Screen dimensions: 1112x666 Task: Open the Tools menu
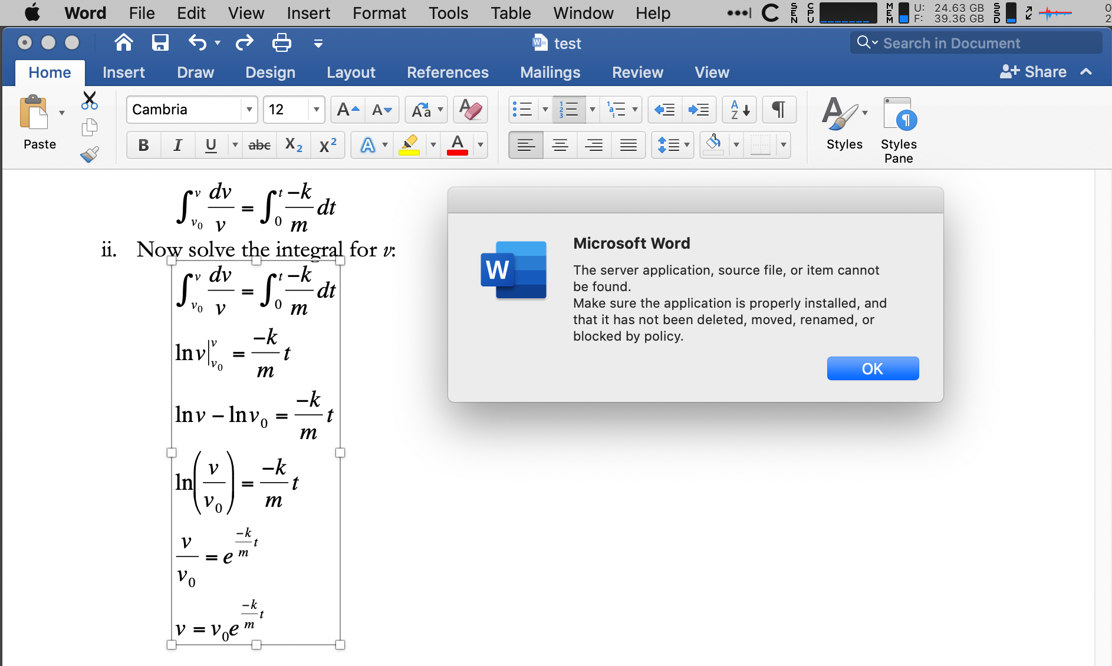(x=448, y=13)
